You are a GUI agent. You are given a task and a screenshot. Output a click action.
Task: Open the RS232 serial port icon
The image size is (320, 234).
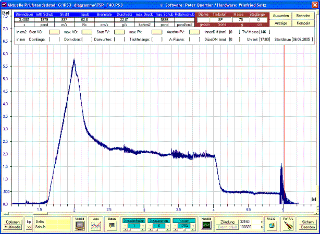(271, 225)
